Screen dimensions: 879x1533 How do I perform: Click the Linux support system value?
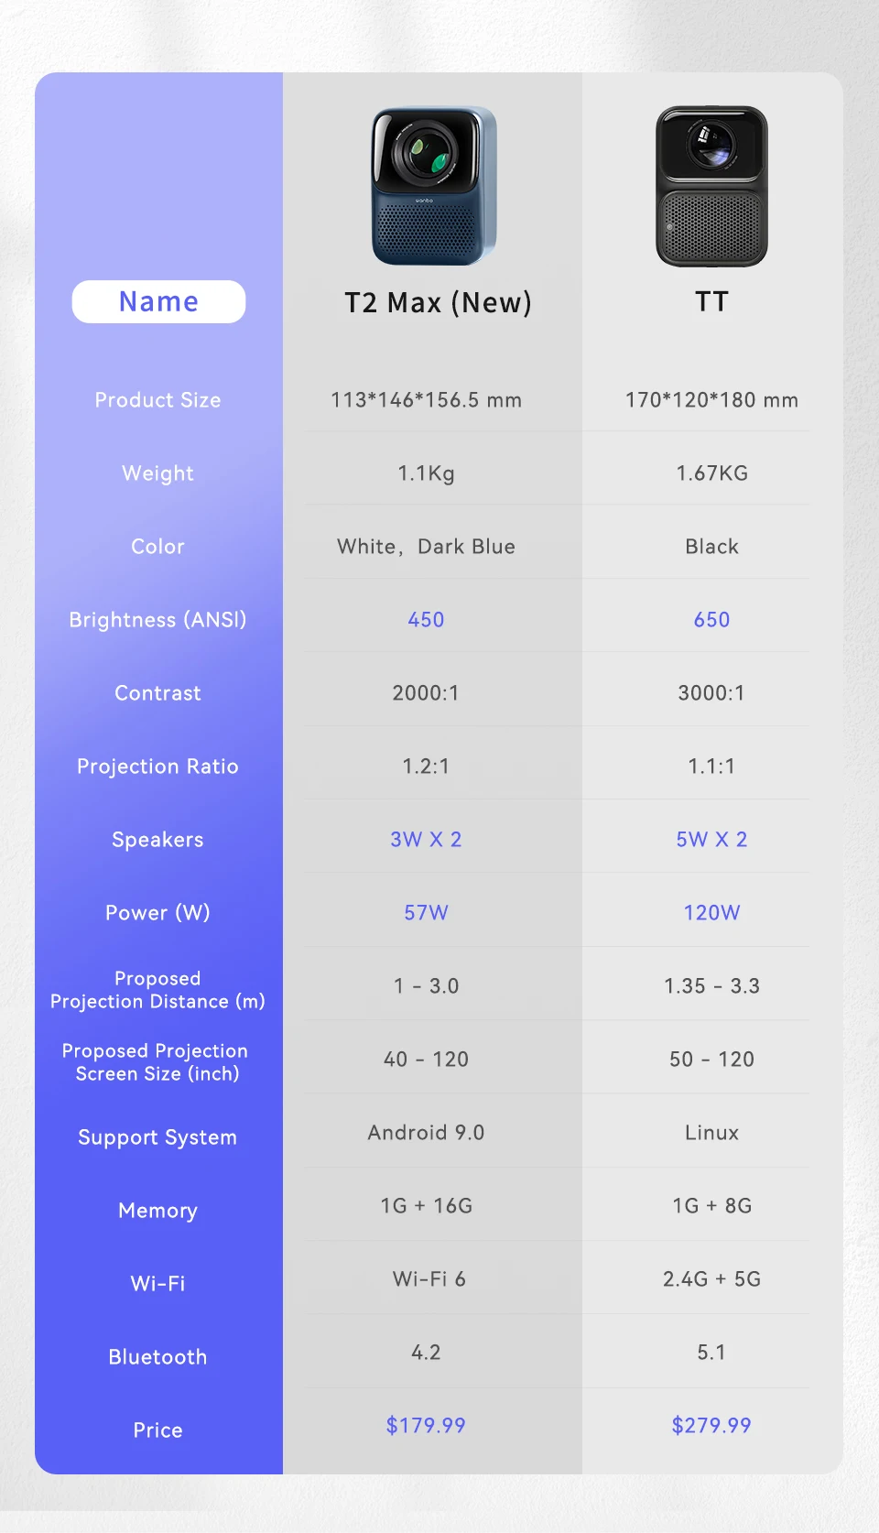(x=711, y=1133)
